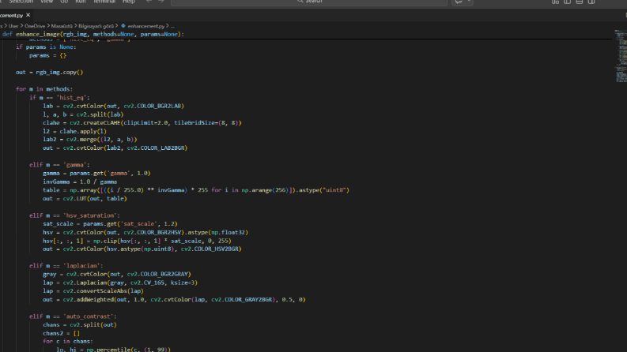
Task: Click the title bar Search box
Action: (309, 2)
